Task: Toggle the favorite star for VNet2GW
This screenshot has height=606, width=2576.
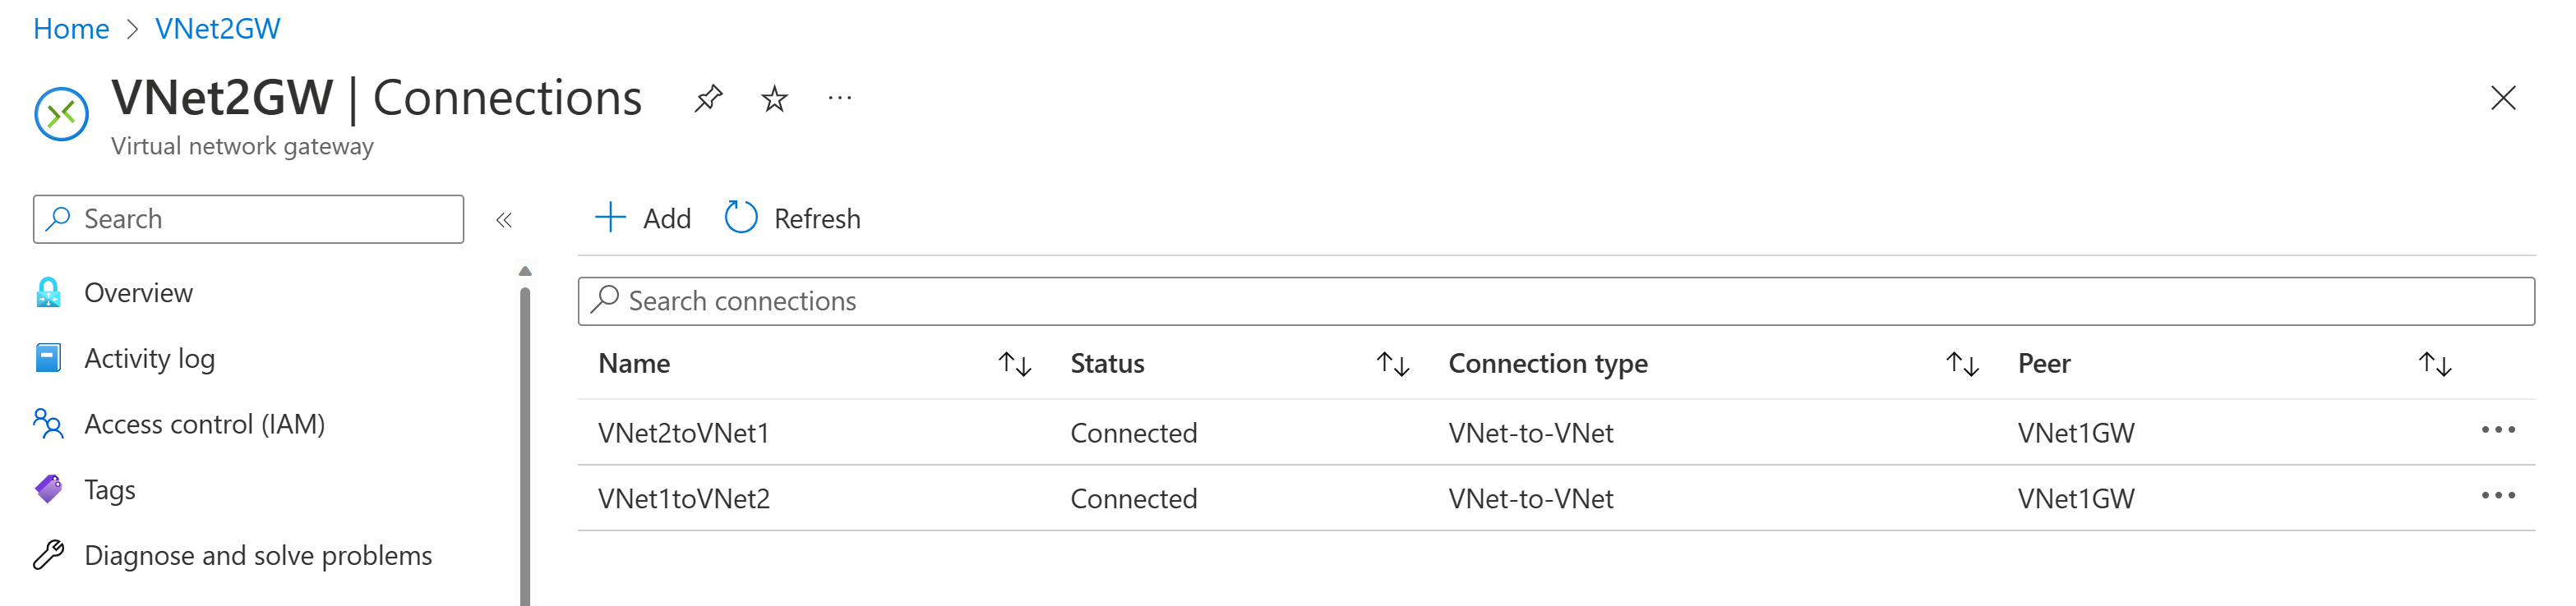Action: pos(774,98)
